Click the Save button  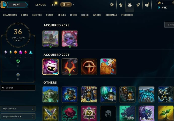[x=169, y=25]
